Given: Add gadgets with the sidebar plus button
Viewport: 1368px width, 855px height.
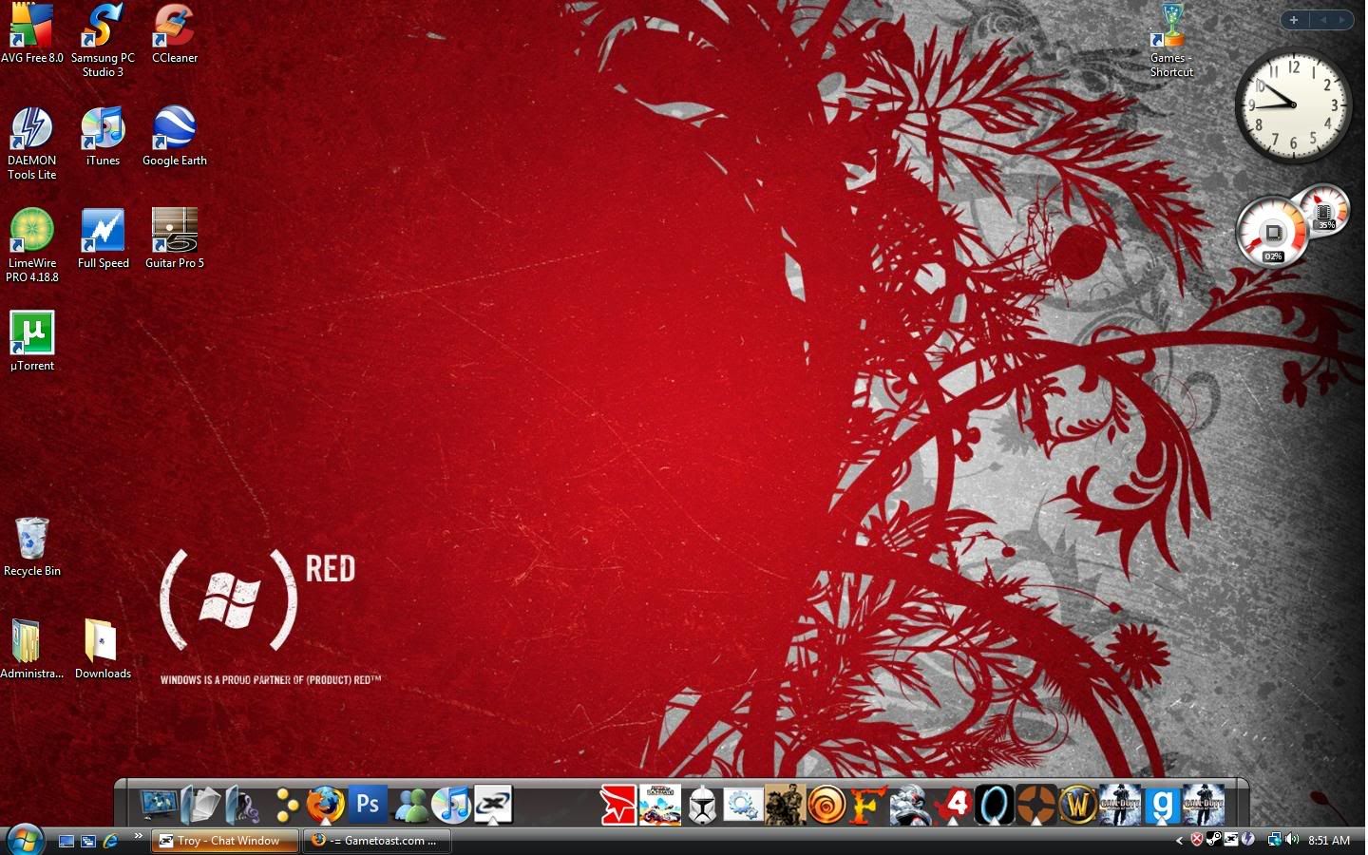Looking at the screenshot, I should (1294, 19).
